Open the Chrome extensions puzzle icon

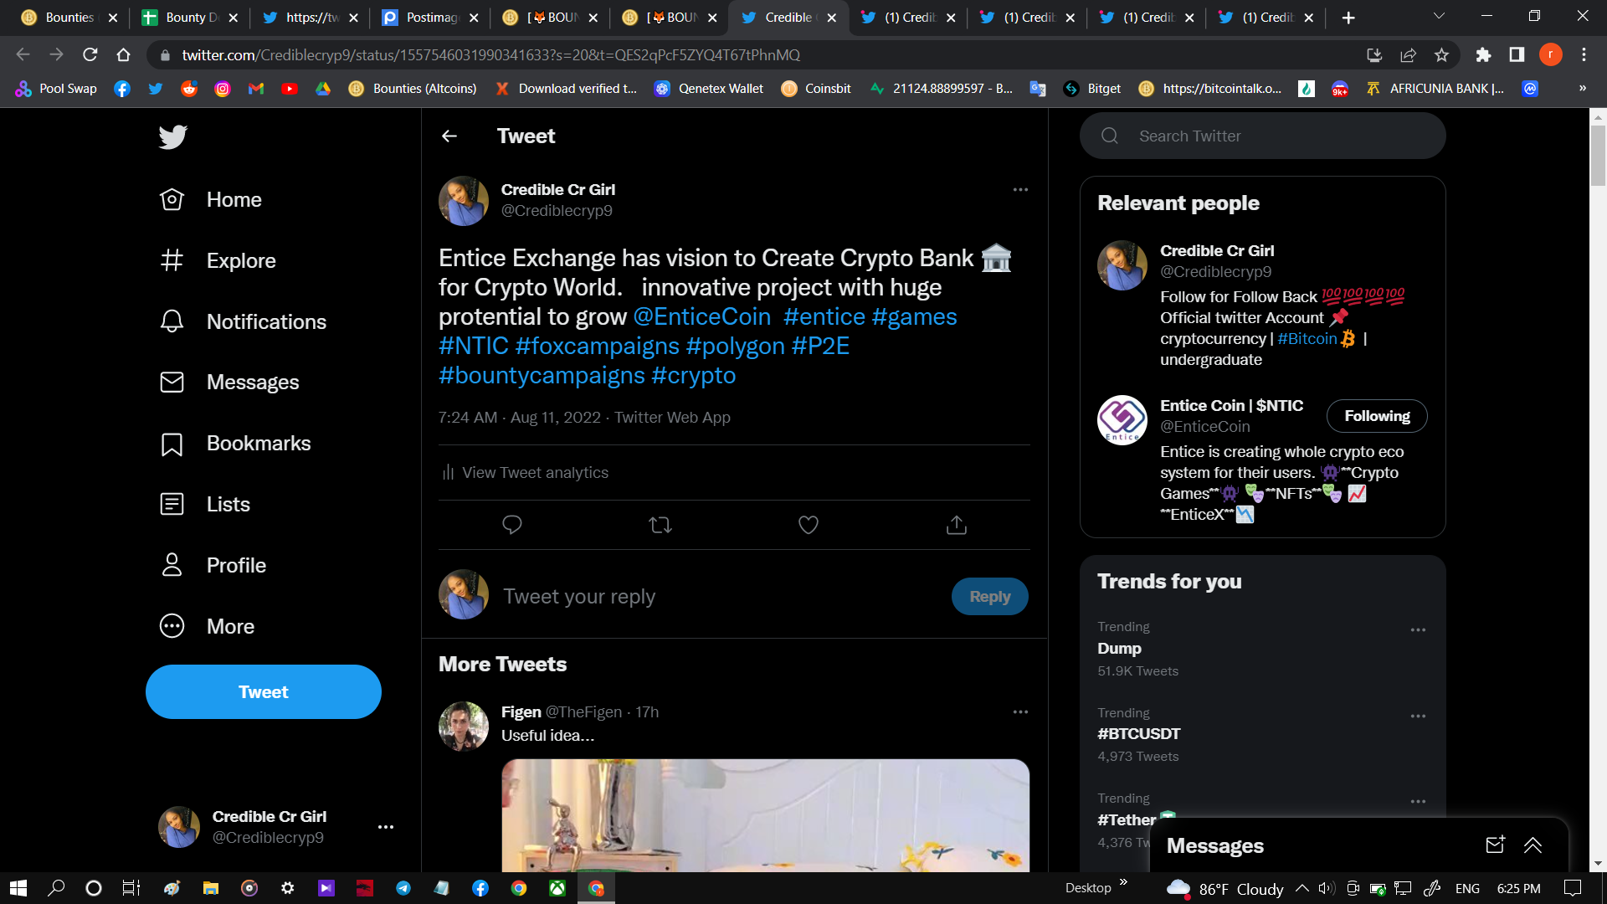1483,55
